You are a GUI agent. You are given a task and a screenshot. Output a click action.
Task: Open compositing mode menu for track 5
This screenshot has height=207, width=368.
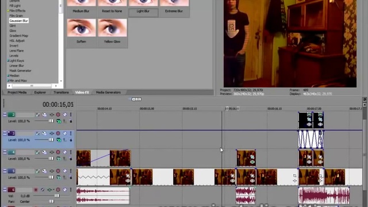pos(59,178)
